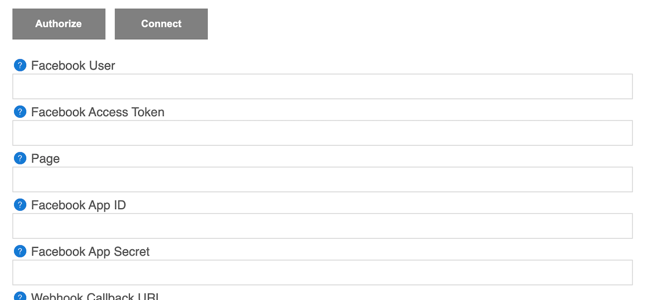Click the Facebook App Secret input field

322,273
